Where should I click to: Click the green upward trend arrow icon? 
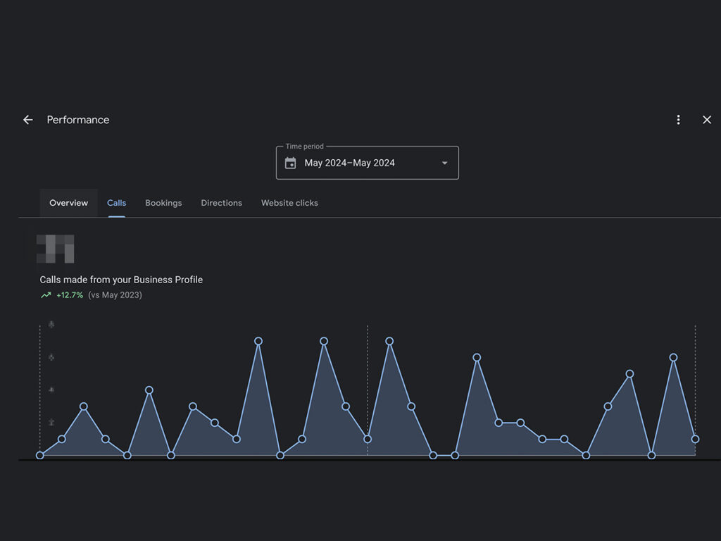[x=46, y=295]
